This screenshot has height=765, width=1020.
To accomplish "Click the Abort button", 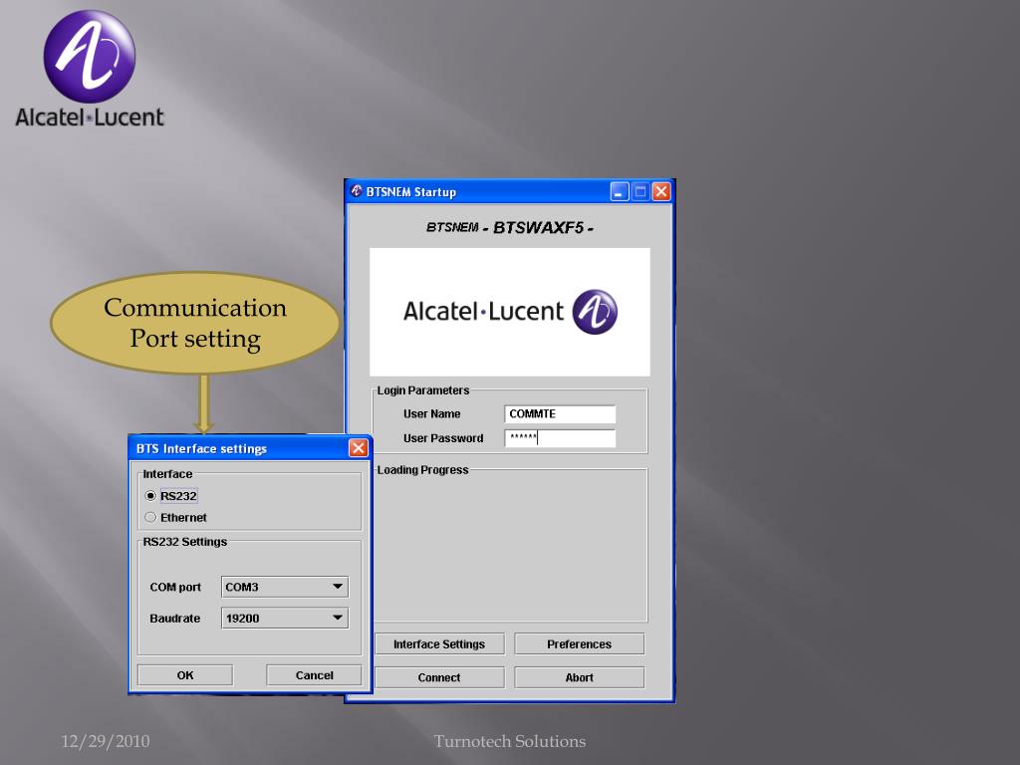I will coord(579,677).
